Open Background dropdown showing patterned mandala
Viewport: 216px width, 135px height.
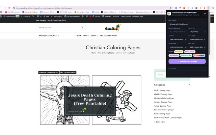(x=178, y=47)
